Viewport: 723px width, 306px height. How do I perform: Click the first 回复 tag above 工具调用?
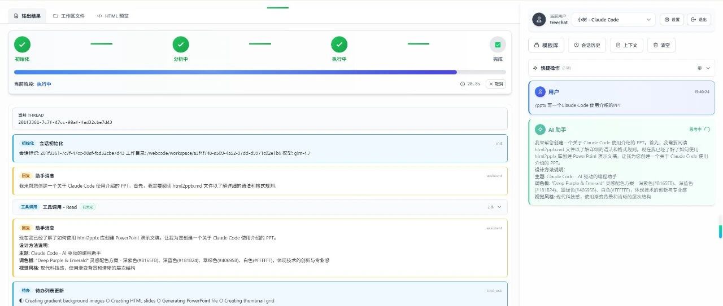25,175
